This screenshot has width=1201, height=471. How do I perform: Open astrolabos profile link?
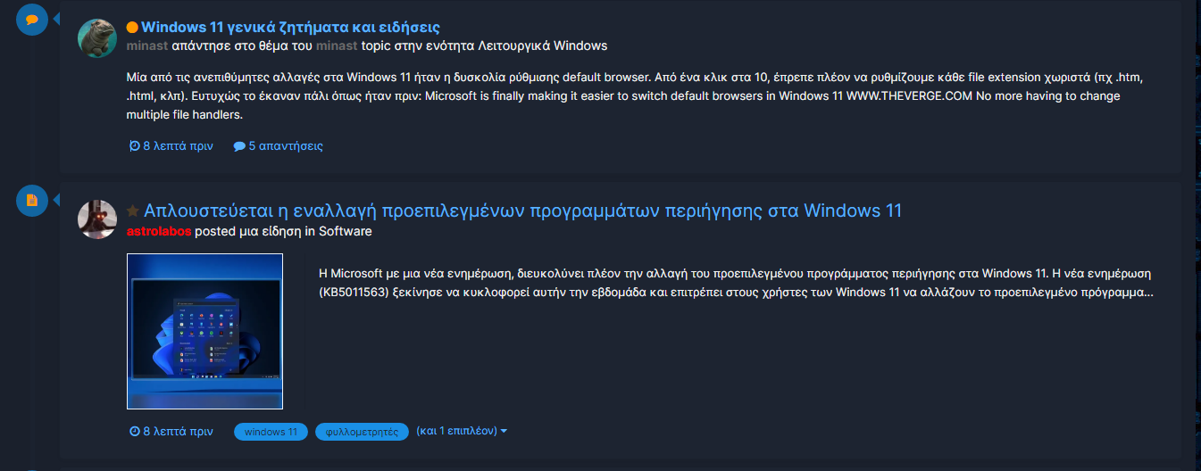(159, 231)
